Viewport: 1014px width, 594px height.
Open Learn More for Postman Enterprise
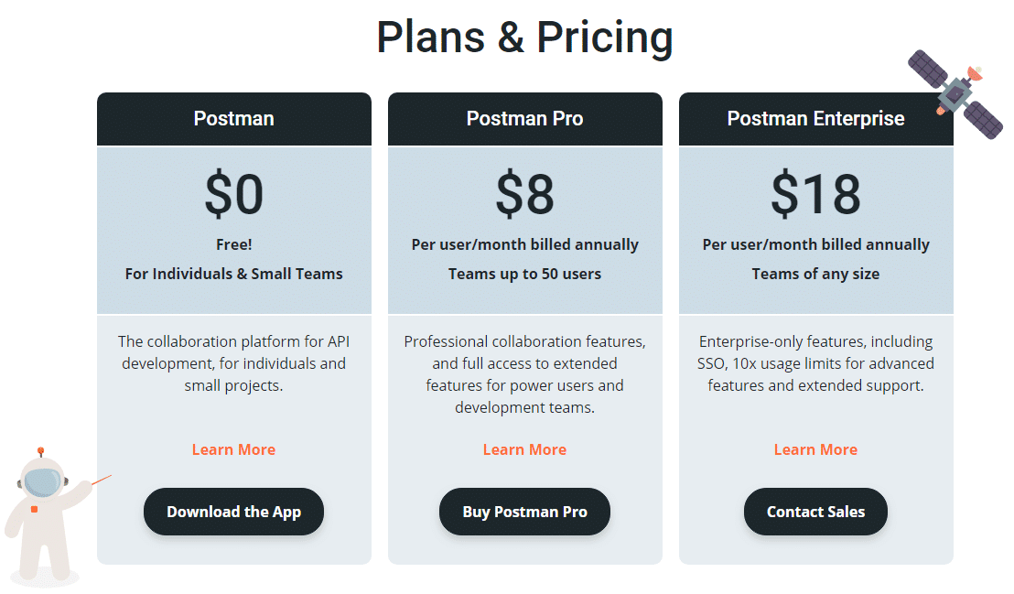pos(815,449)
